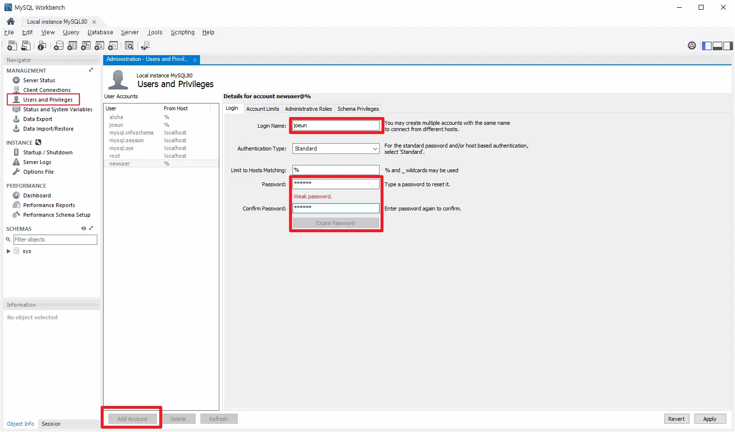Focus the Login Name field
This screenshot has height=432, width=735.
(x=336, y=125)
